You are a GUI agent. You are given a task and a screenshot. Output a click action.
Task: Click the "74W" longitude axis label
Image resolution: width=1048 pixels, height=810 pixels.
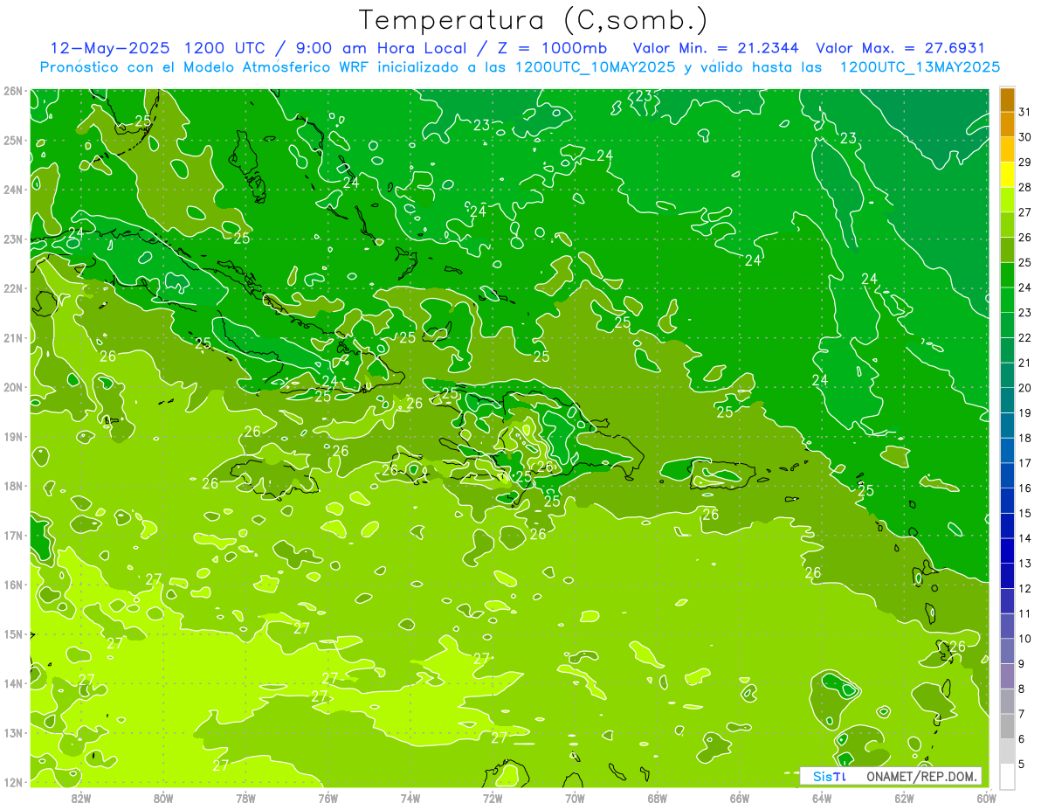pyautogui.click(x=410, y=798)
